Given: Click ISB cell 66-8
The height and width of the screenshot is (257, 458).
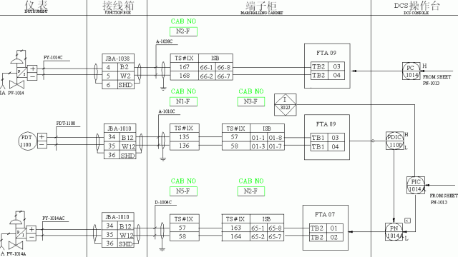Looking at the screenshot, I should pyautogui.click(x=224, y=67).
